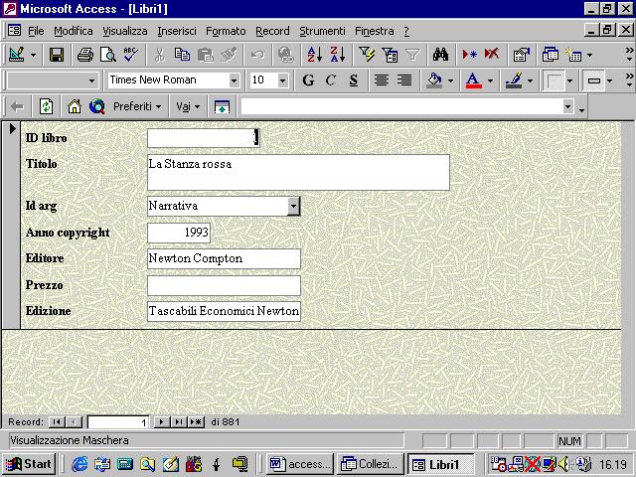Apply Filter by Selection icon
Screen dimensions: 636x477
coord(367,55)
